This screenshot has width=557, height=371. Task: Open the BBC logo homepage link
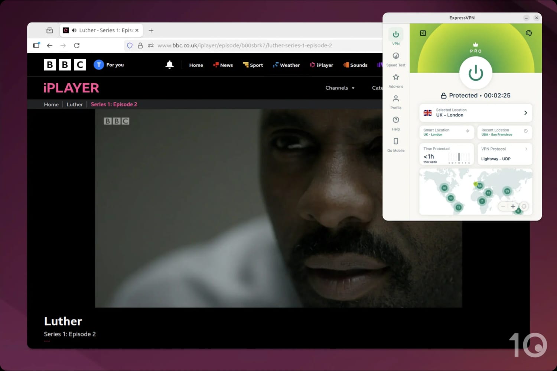click(65, 65)
